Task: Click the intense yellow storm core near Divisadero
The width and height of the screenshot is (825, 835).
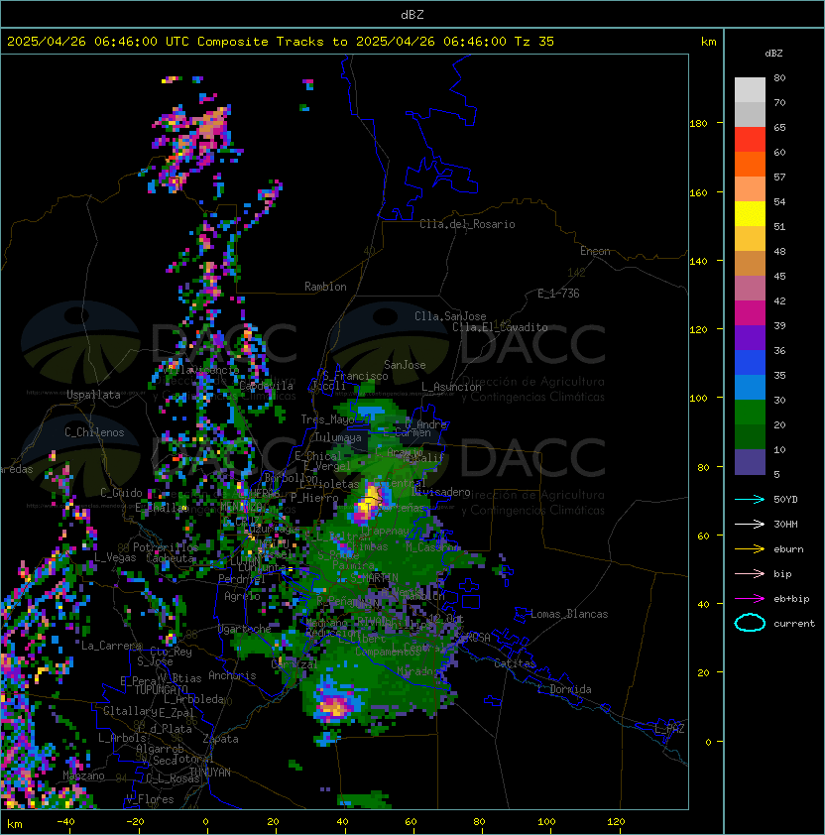Action: [x=368, y=502]
